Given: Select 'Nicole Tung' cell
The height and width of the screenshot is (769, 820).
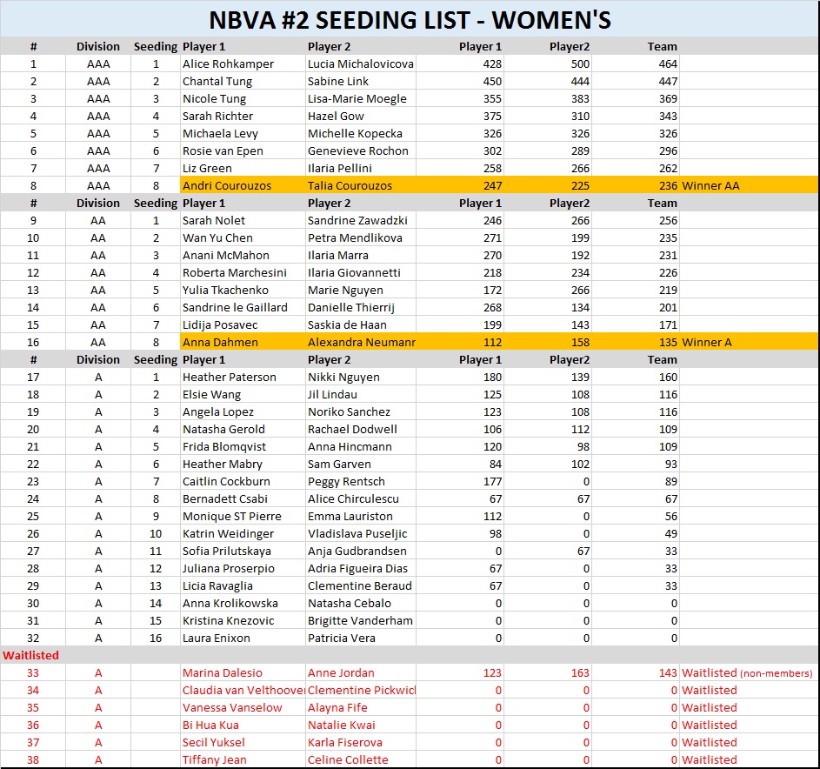Looking at the screenshot, I should (x=243, y=98).
